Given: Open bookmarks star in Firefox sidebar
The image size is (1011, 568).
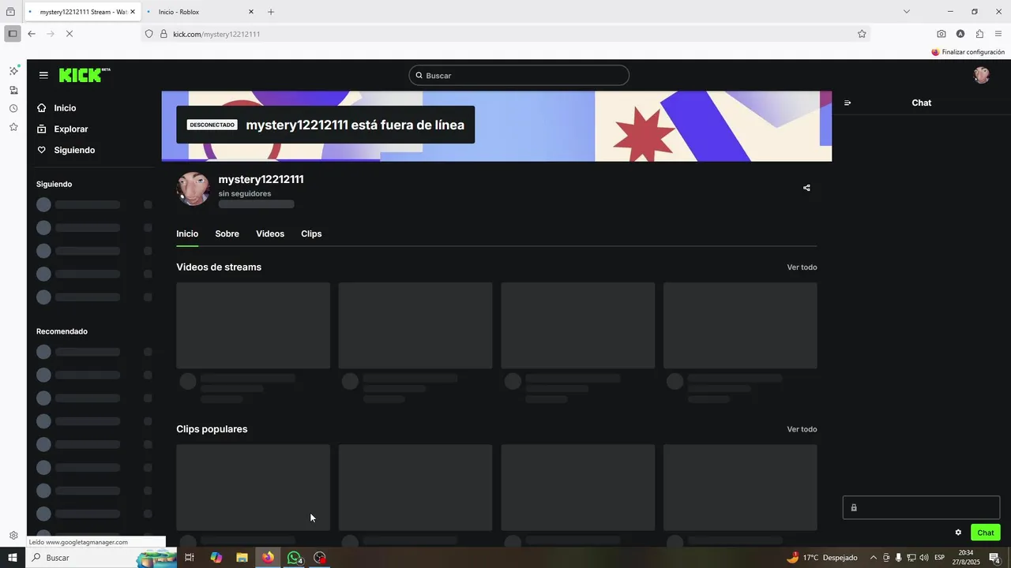Looking at the screenshot, I should (x=13, y=127).
